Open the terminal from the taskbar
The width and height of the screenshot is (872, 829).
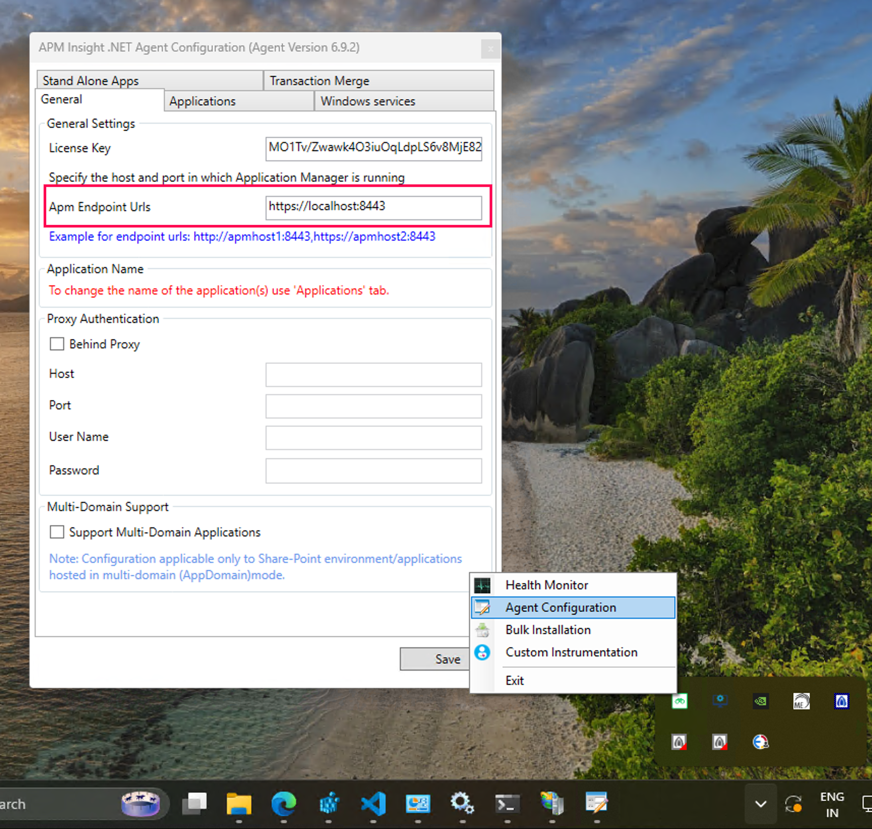tap(507, 804)
